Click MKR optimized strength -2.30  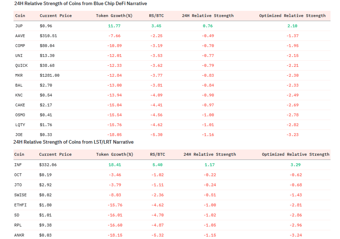pyautogui.click(x=292, y=75)
